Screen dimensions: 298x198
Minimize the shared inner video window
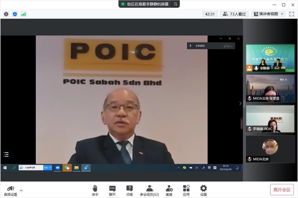(221, 39)
